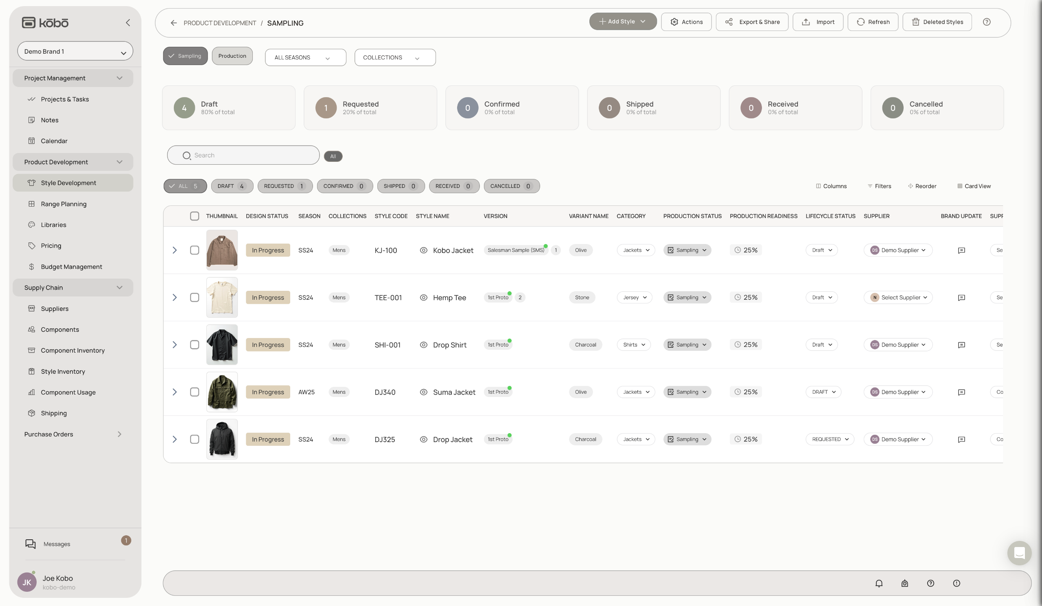1042x606 pixels.
Task: Click the Deleted Styles button
Action: coord(937,22)
